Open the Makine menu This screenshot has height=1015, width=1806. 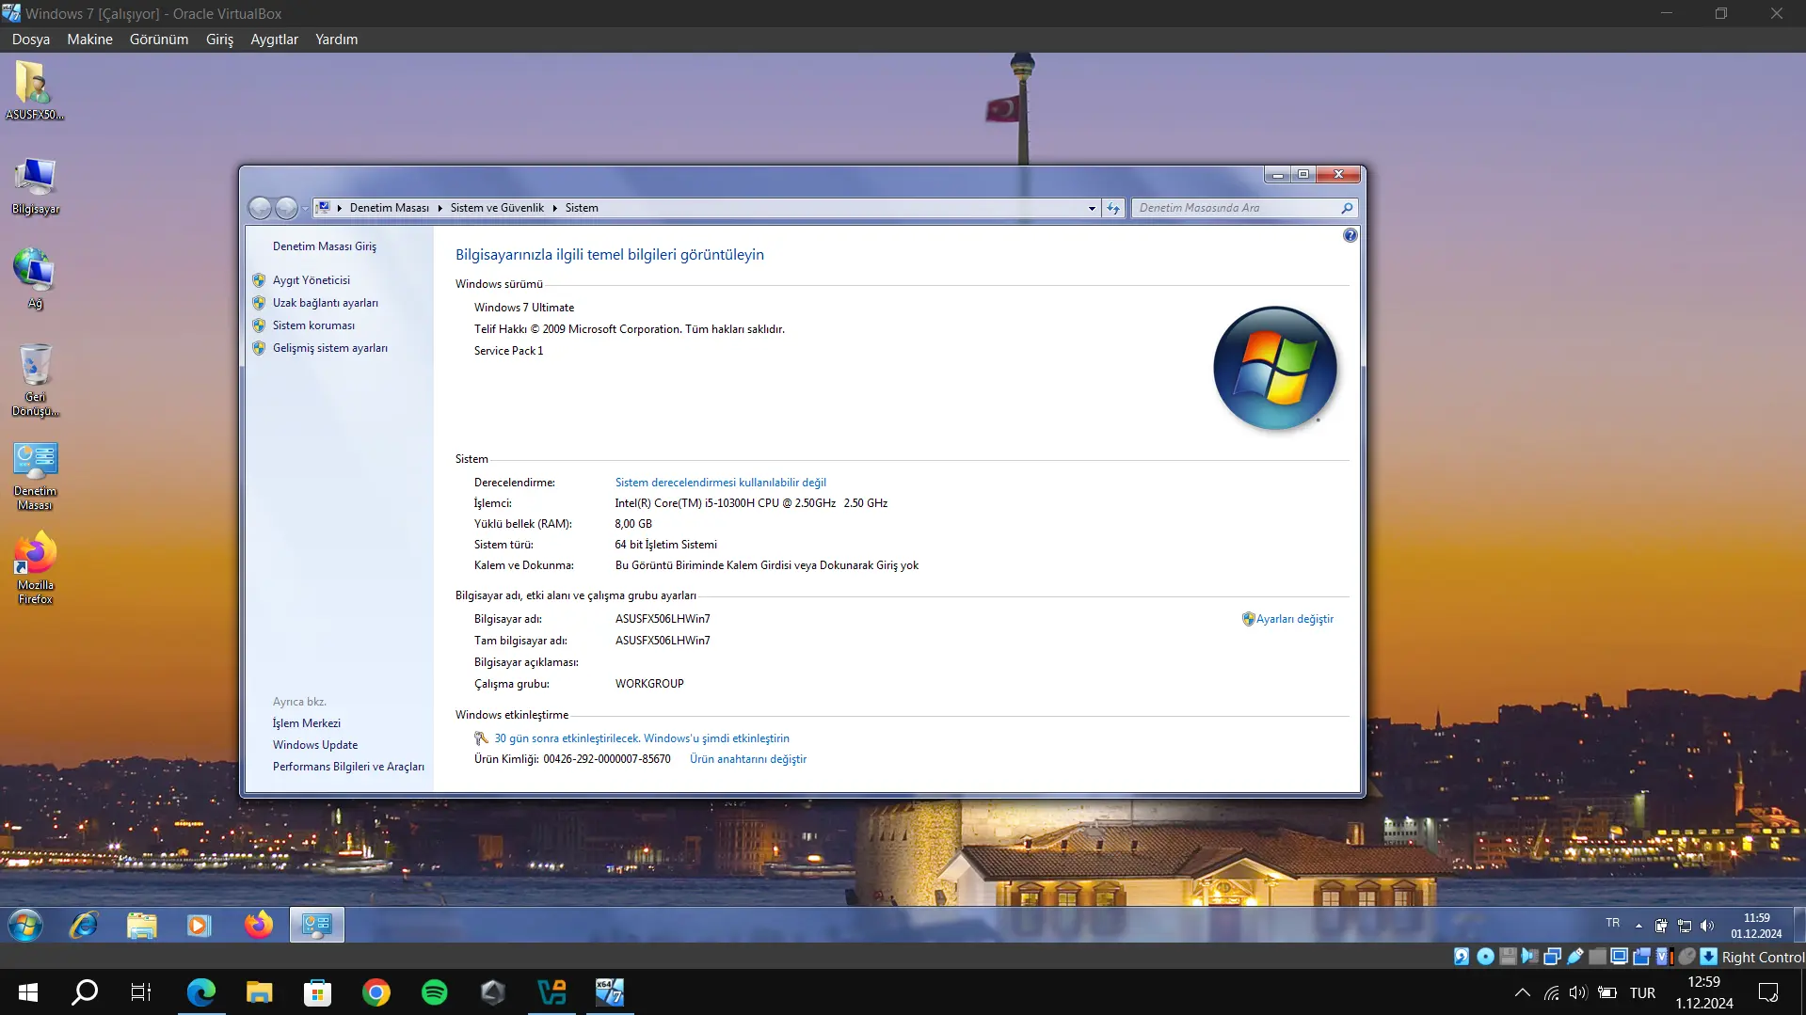coord(89,40)
